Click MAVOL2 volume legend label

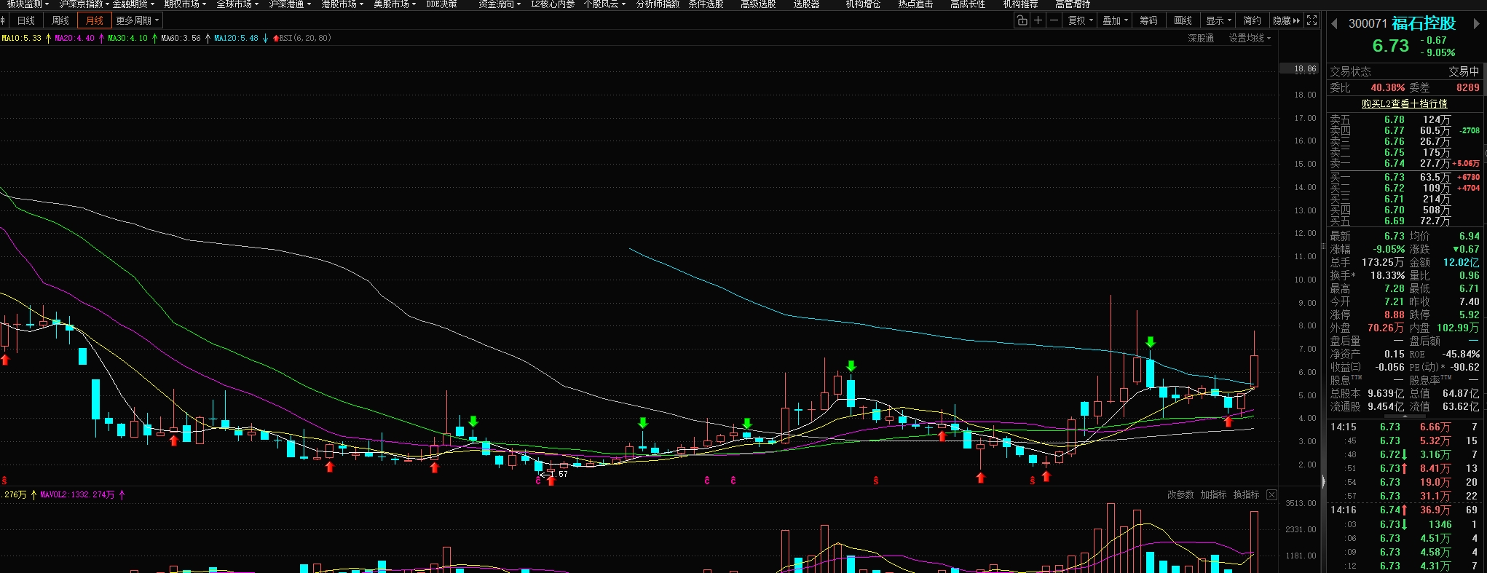77,495
